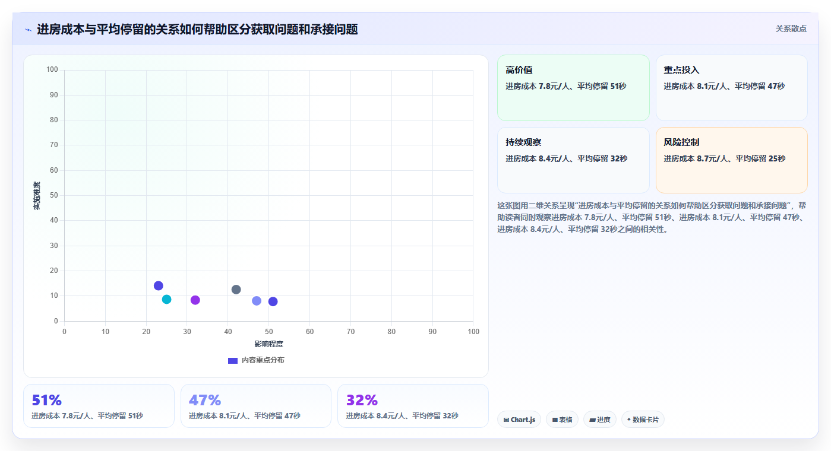The height and width of the screenshot is (451, 831).
Task: Click the 内容重点分布 legend label
Action: tap(263, 360)
